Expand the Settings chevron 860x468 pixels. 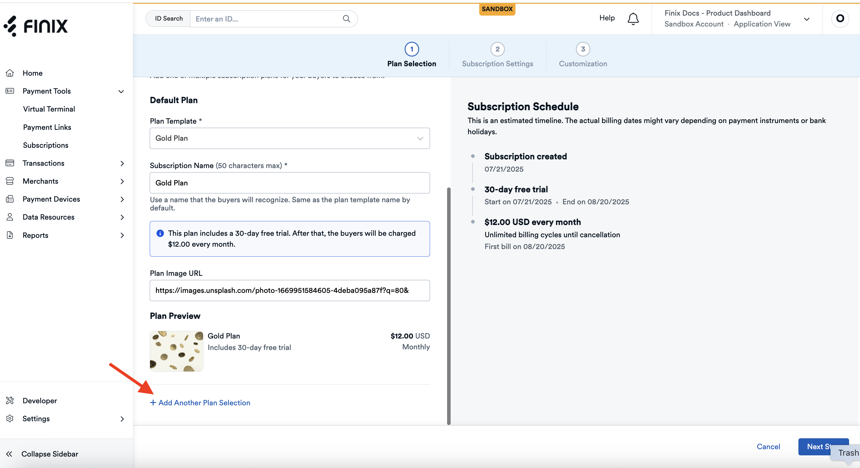tap(122, 419)
